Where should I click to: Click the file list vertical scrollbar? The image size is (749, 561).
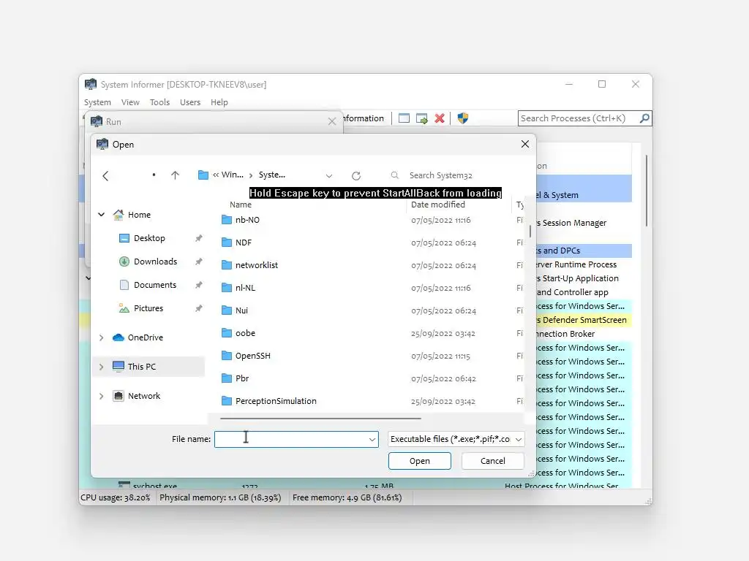click(530, 232)
